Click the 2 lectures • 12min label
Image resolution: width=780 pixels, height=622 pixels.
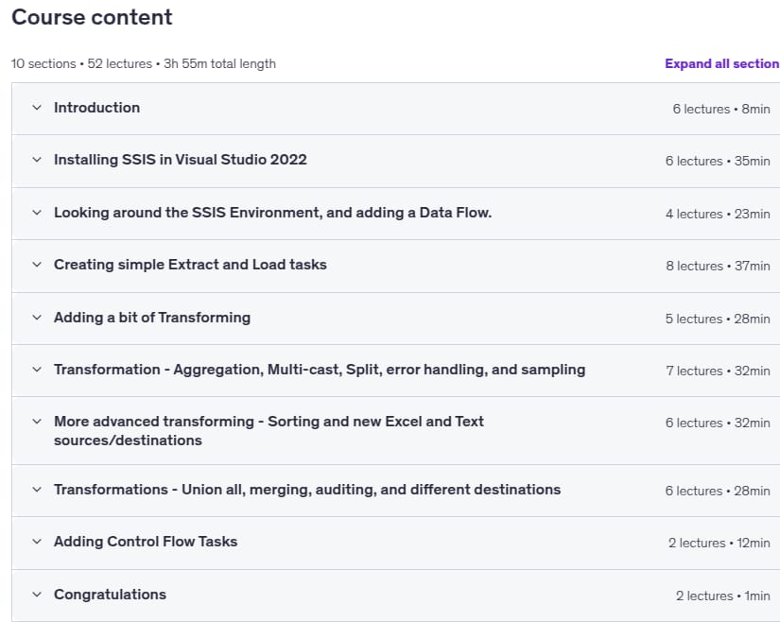719,543
